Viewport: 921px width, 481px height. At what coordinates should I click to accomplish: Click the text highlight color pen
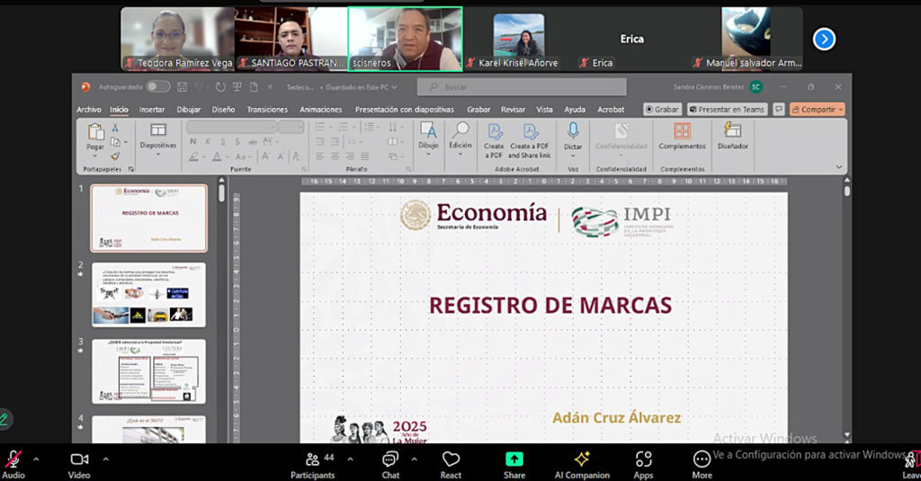point(193,156)
